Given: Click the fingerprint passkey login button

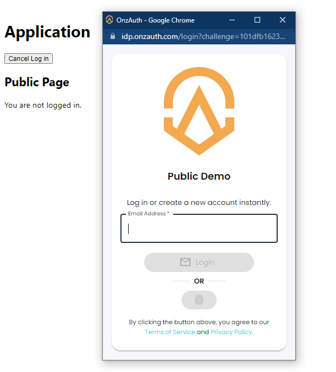Looking at the screenshot, I should pyautogui.click(x=199, y=300).
